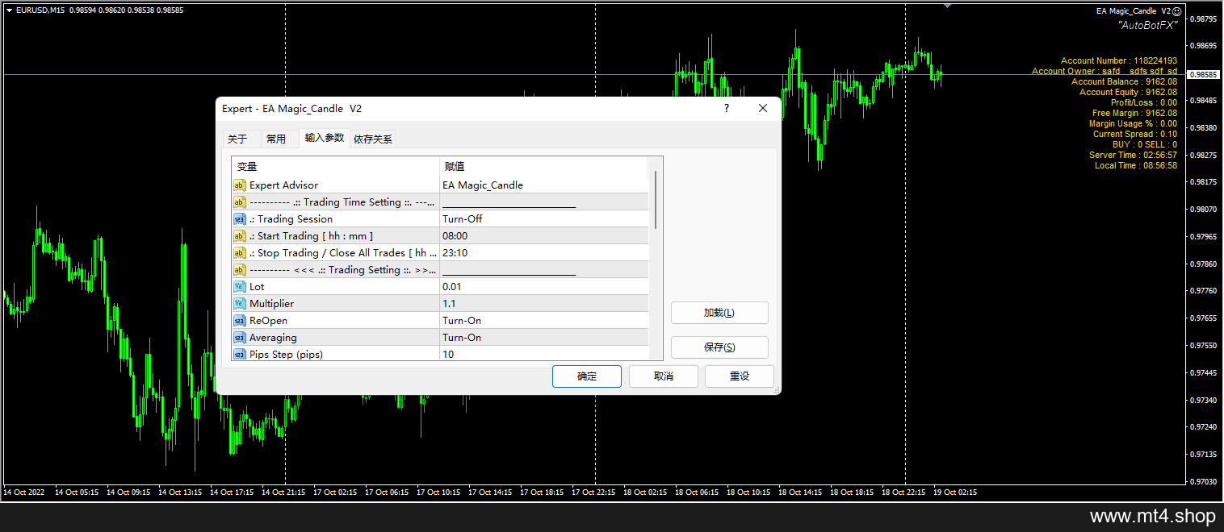The width and height of the screenshot is (1224, 532).
Task: Click the 'Local Time' line on the chart
Action: click(1135, 165)
